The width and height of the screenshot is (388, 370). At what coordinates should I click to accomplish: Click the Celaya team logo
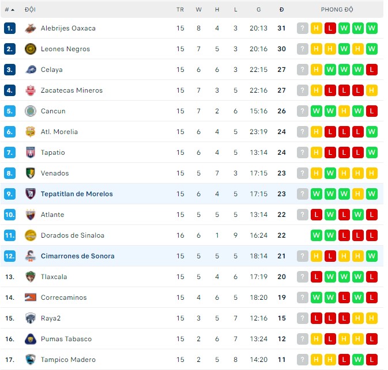click(31, 70)
